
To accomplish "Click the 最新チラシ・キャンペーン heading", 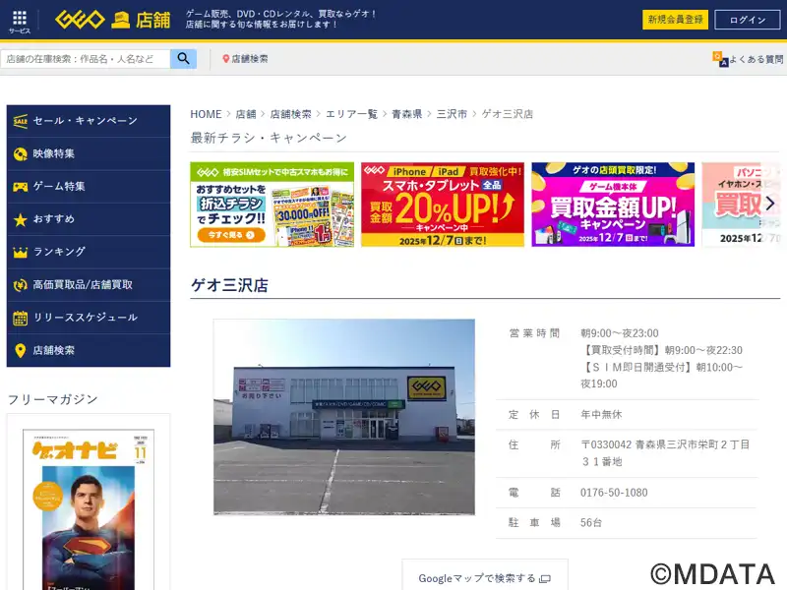I will pos(269,138).
